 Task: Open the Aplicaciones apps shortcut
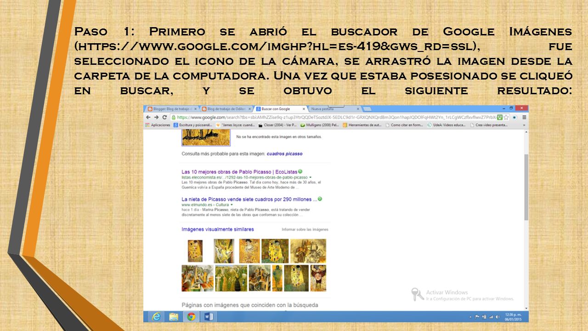[x=158, y=125]
